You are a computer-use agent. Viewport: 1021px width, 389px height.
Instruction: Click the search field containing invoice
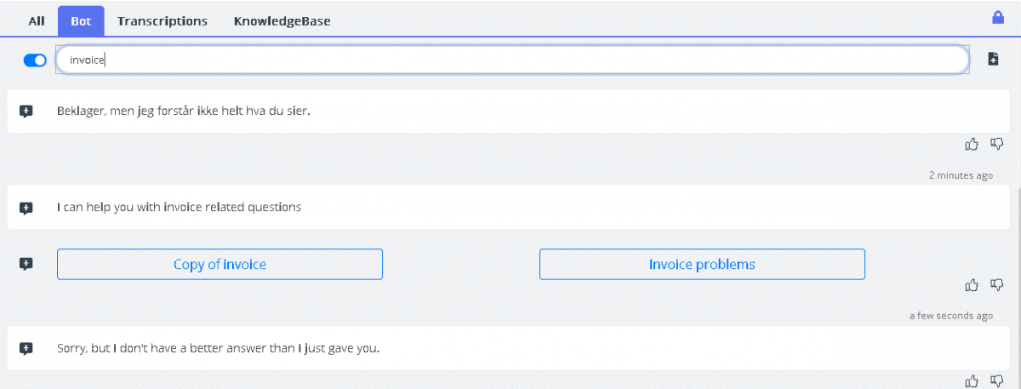pos(510,60)
